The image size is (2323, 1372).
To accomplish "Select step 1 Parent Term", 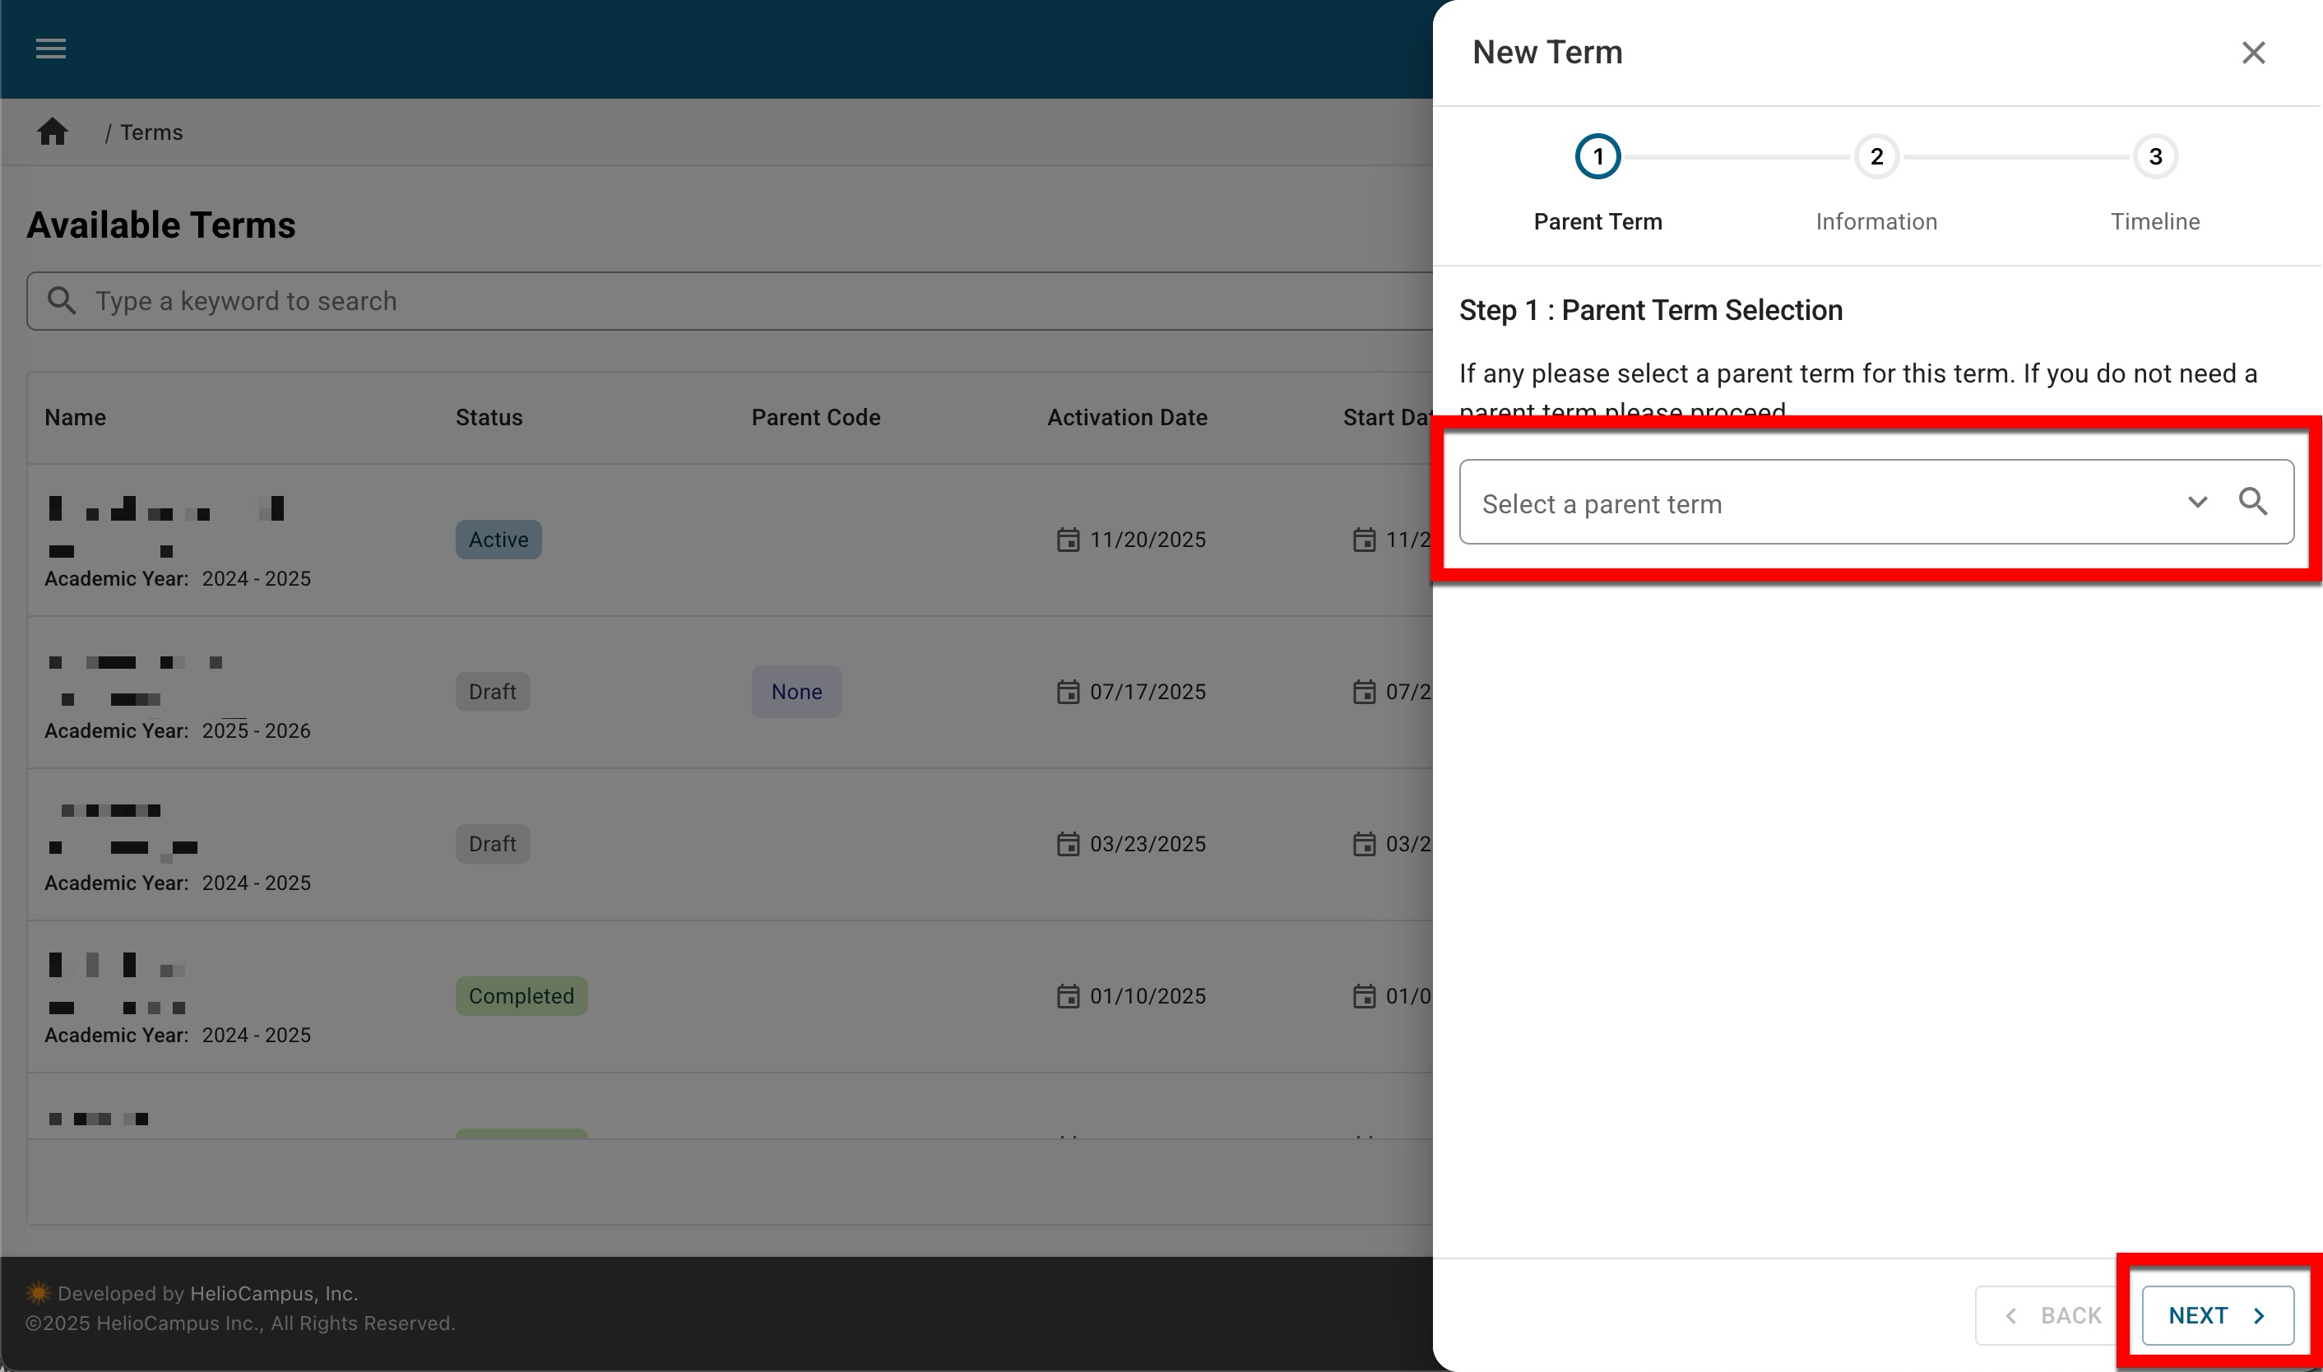I will (x=1597, y=157).
